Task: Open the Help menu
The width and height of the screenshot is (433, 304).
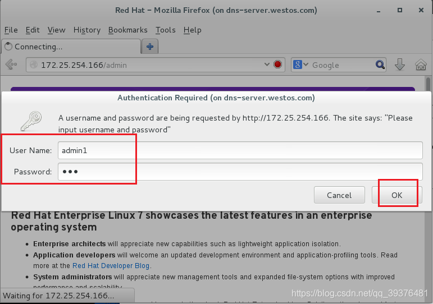Action: coord(192,30)
